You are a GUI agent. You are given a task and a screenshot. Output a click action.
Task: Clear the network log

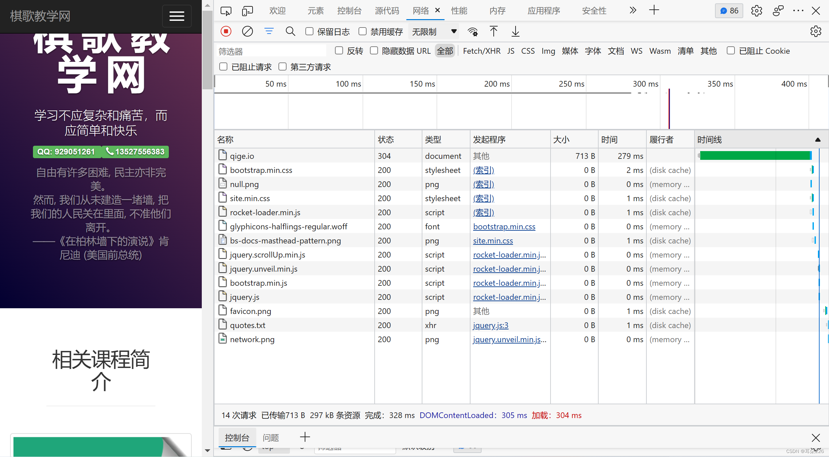tap(248, 32)
